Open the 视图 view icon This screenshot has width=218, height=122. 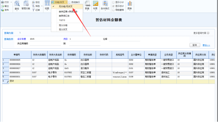(x=47, y=3)
